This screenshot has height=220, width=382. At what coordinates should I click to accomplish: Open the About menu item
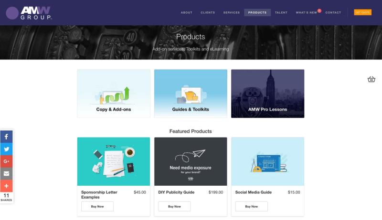click(187, 13)
